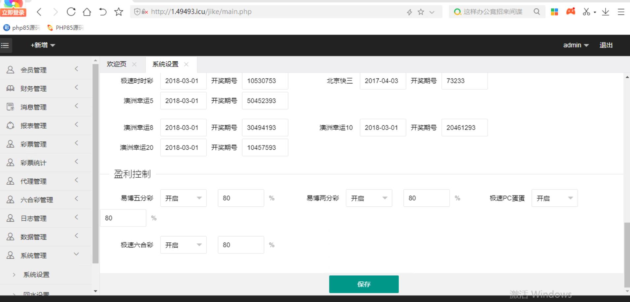This screenshot has width=630, height=302.
Task: Open the +新增 menu
Action: point(43,45)
